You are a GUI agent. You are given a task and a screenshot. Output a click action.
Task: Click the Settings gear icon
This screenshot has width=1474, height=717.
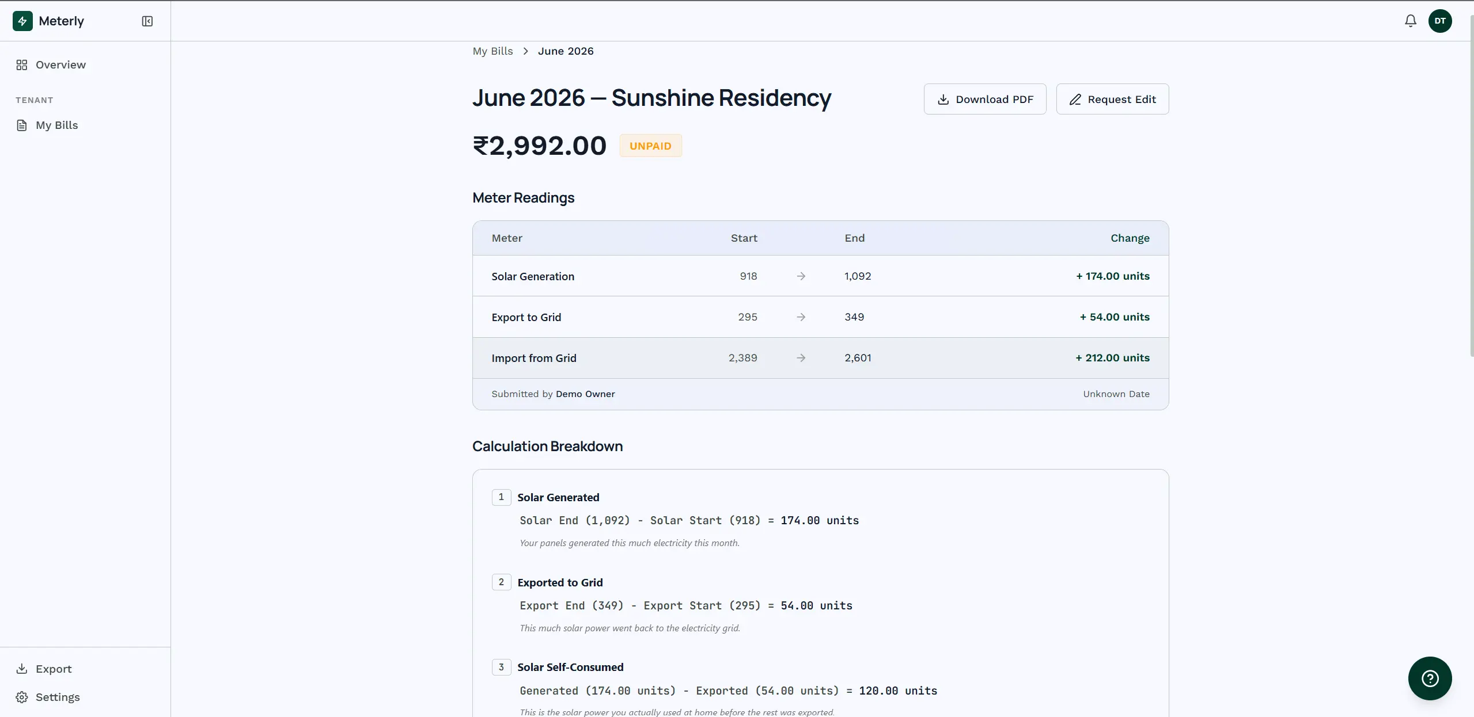(22, 697)
